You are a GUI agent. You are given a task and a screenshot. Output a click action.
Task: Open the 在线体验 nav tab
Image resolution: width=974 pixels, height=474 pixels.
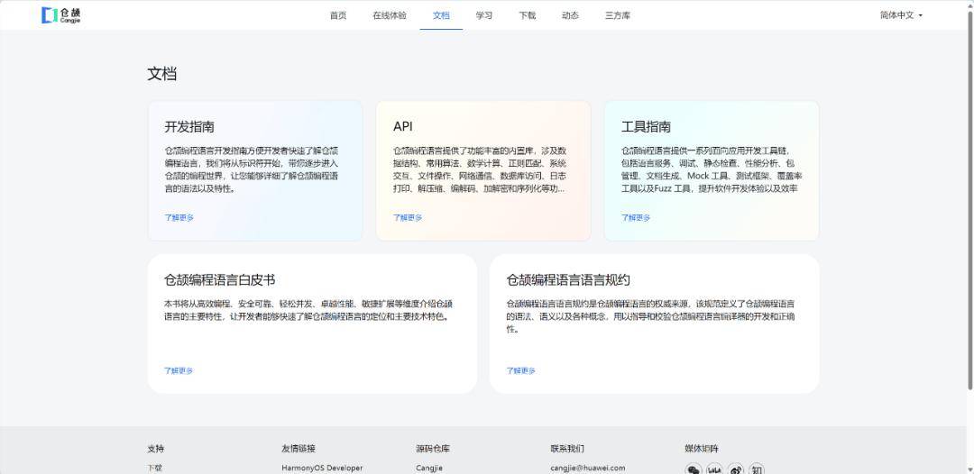[390, 15]
